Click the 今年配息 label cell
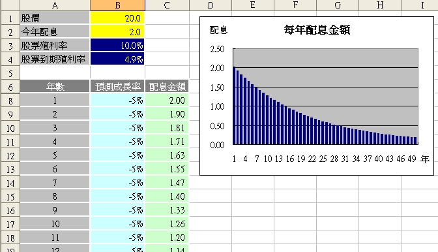 click(x=55, y=32)
